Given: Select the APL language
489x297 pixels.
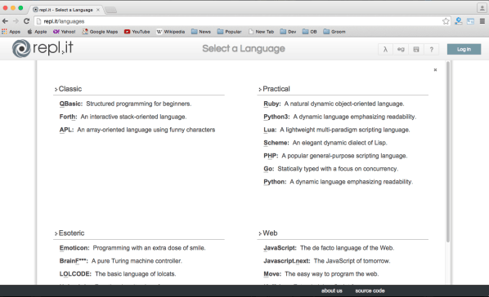Looking at the screenshot, I should point(66,130).
